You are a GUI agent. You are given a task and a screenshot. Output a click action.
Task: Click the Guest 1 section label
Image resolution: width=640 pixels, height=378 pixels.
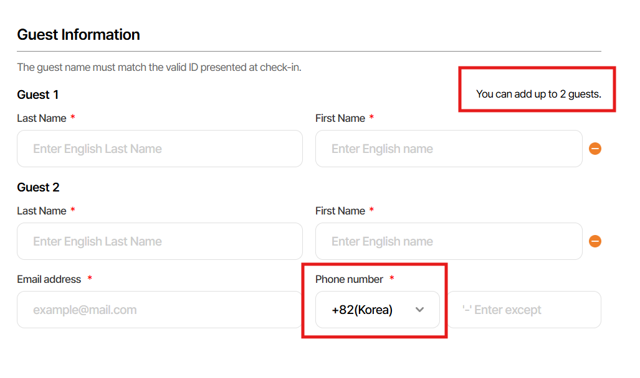pyautogui.click(x=38, y=94)
